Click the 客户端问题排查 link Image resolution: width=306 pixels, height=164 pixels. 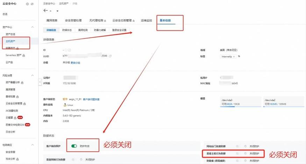[91, 99]
